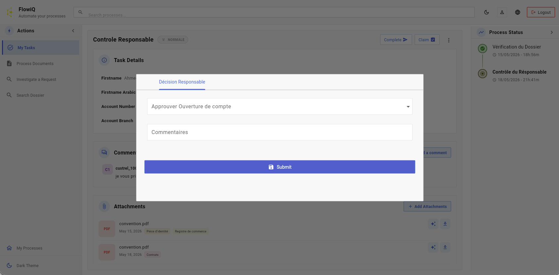Select the Contrôle du Résponsable step
559x275 pixels.
(x=519, y=72)
